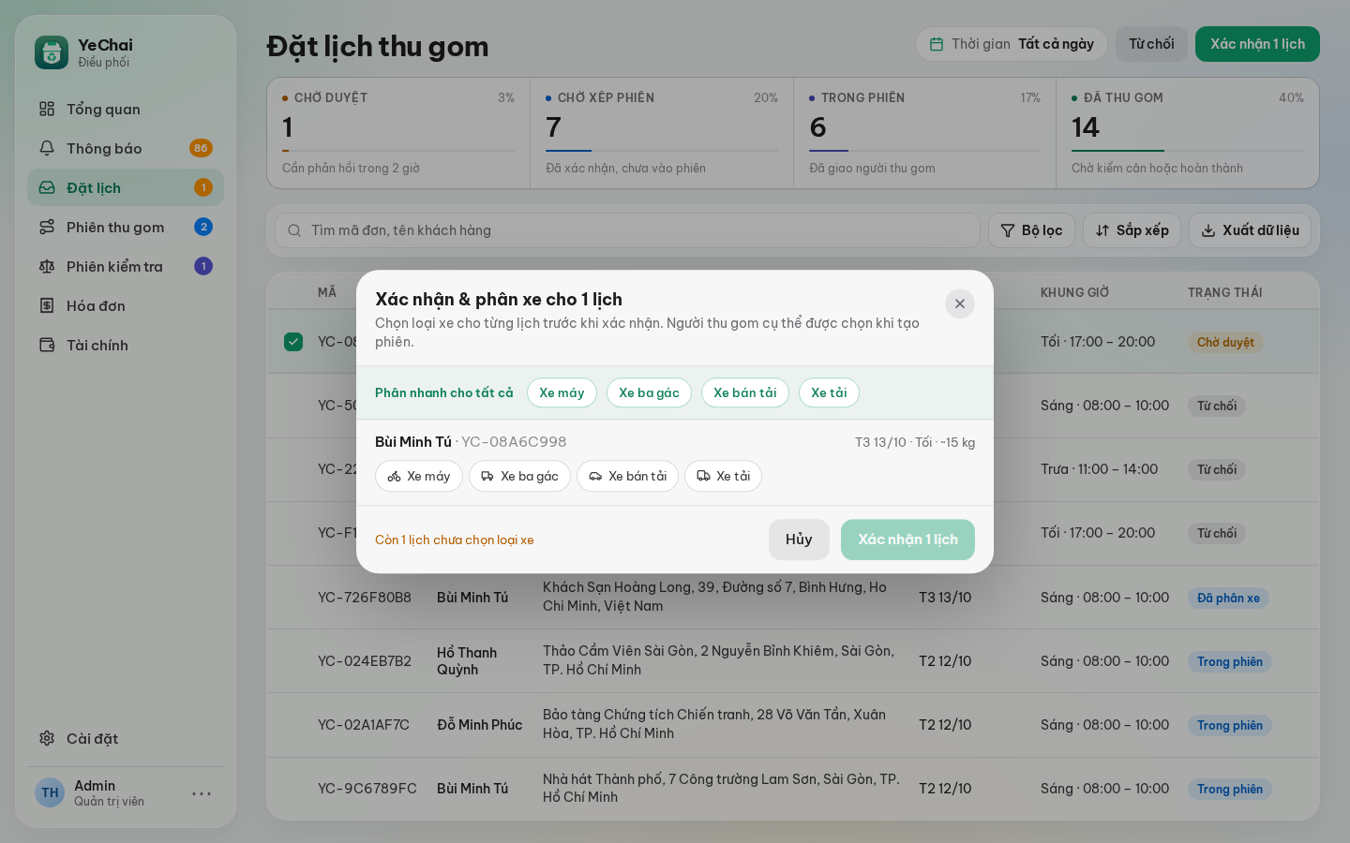The height and width of the screenshot is (843, 1350).
Task: Confirm with Xác nhận 1 lịch in dialog
Action: coord(907,540)
